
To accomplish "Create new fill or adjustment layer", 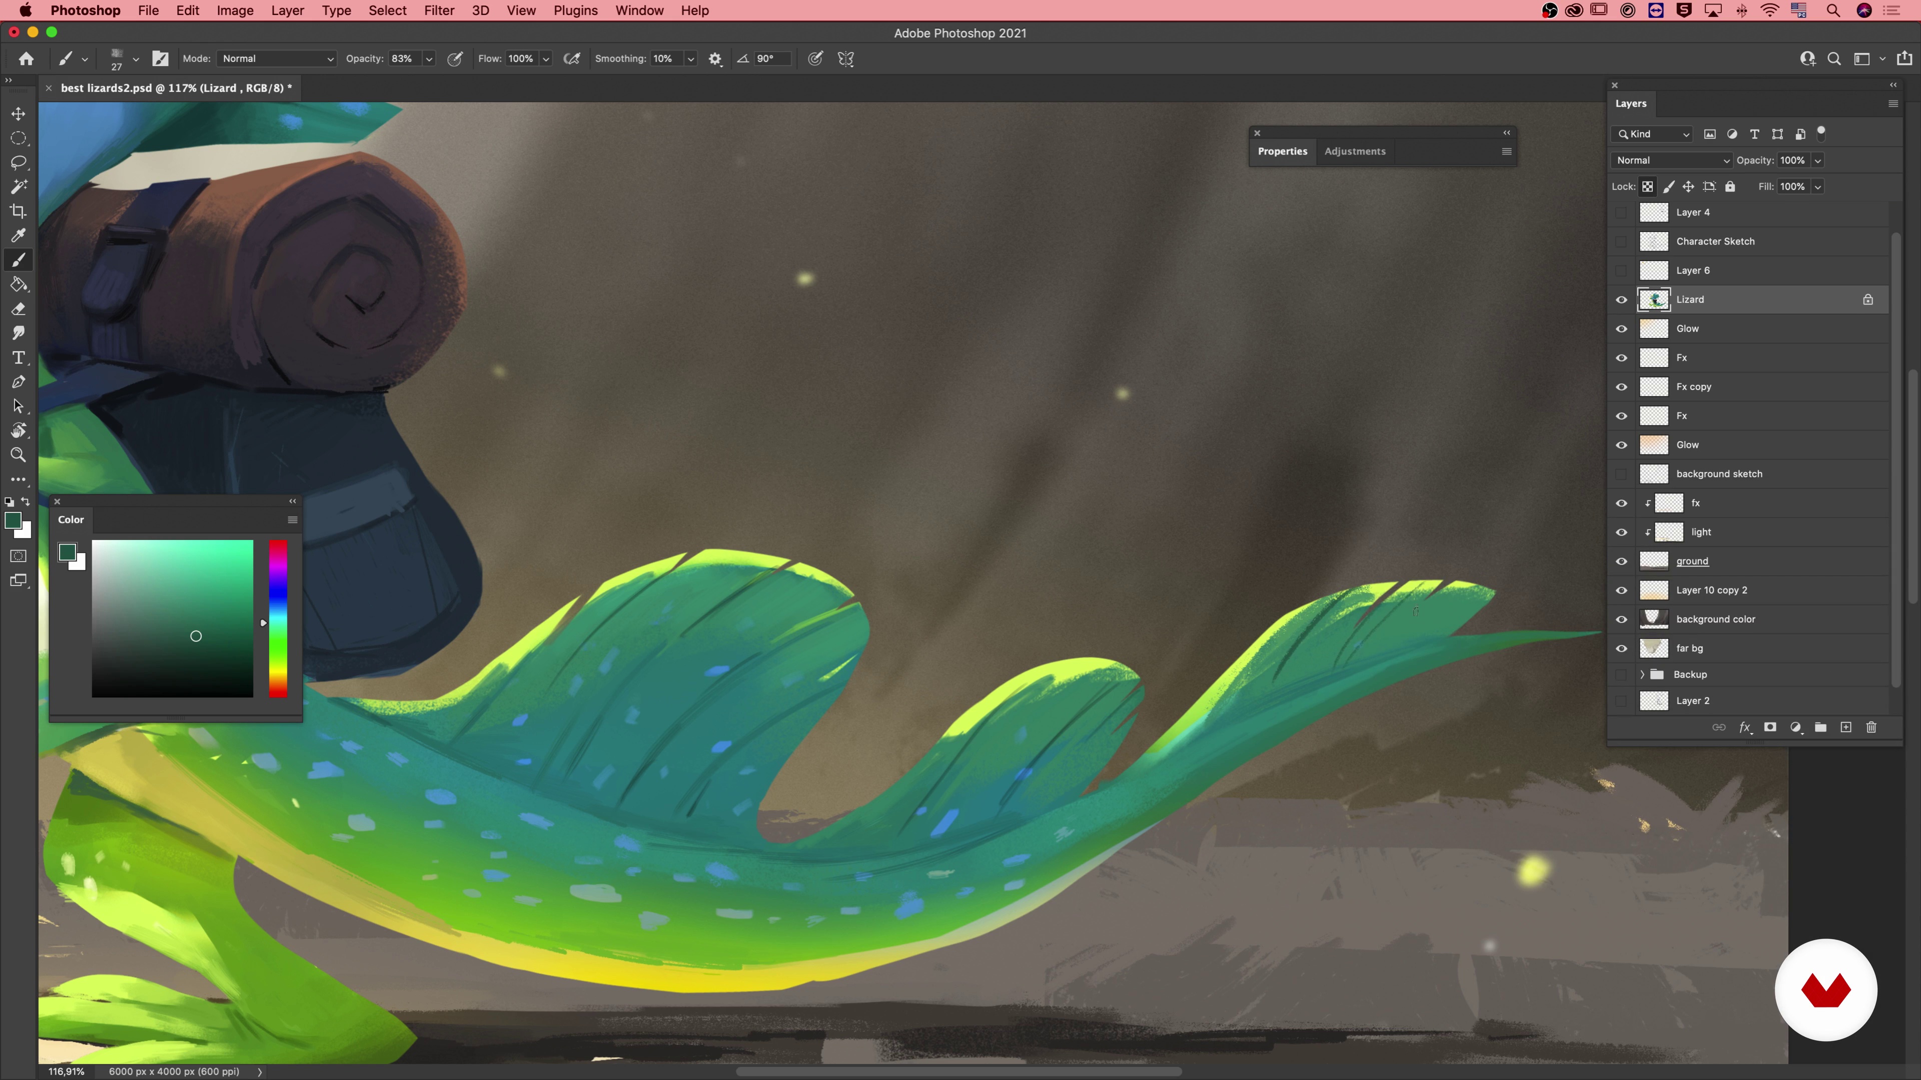I will pyautogui.click(x=1796, y=727).
